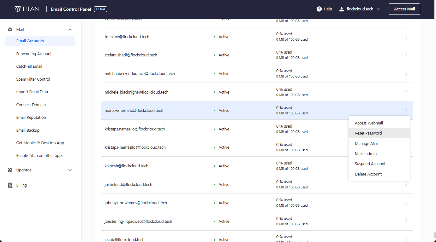
Task: Open Spam Filter Control
Action: [33, 79]
